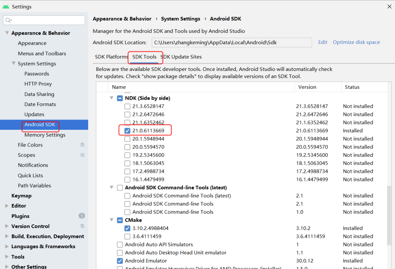Open Notifications settings

click(33, 165)
